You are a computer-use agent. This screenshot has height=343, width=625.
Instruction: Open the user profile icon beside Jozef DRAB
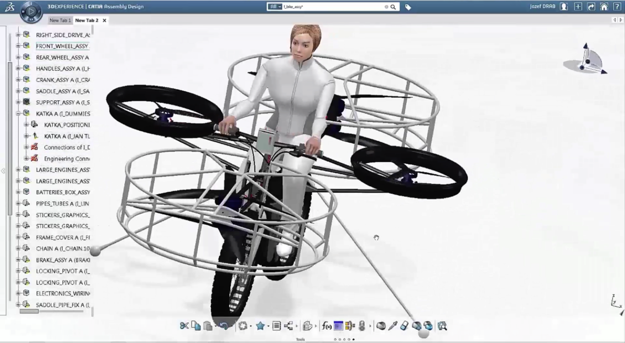[x=564, y=7]
